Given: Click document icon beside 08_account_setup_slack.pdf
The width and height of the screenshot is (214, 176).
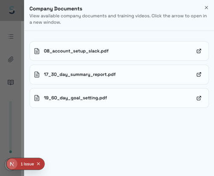Looking at the screenshot, I should (37, 51).
